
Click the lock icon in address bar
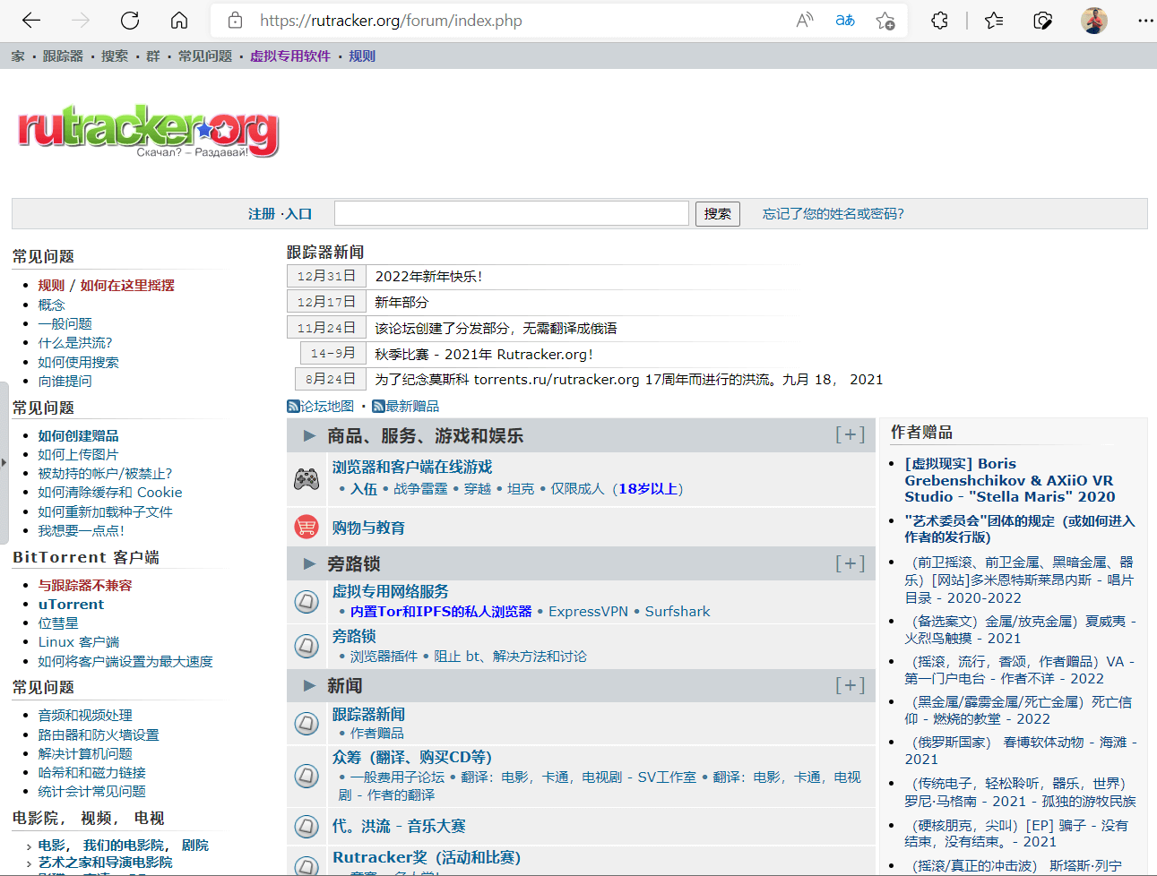point(236,20)
